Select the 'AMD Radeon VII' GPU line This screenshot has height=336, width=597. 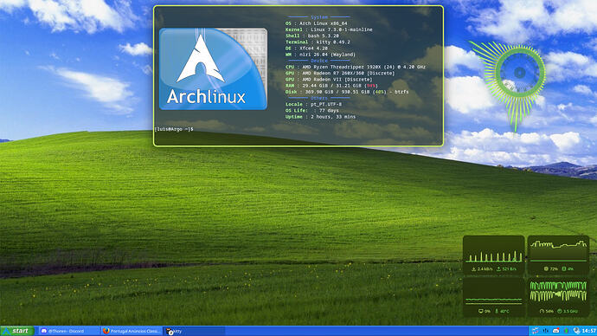coord(329,80)
